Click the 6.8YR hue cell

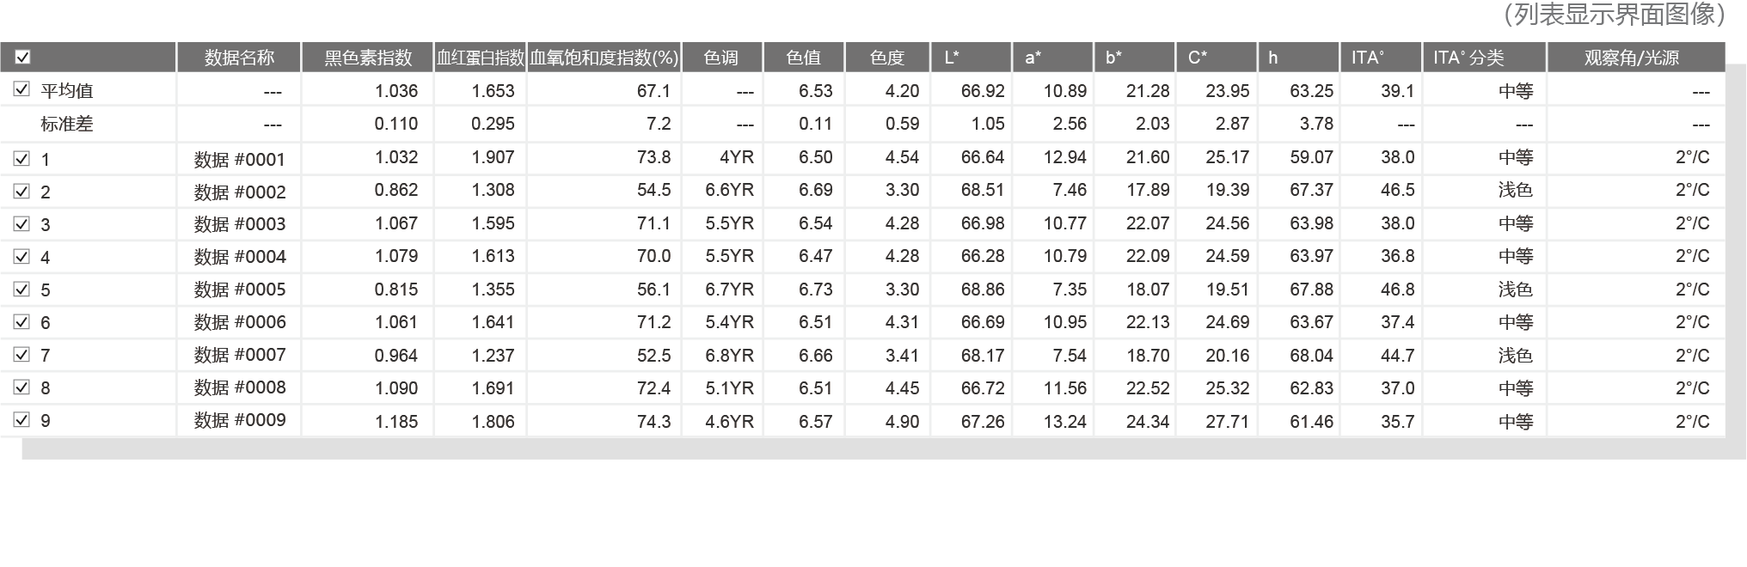tap(729, 356)
